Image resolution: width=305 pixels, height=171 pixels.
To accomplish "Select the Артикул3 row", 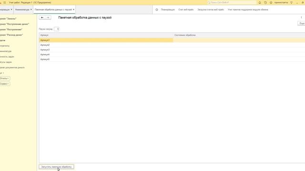I will pyautogui.click(x=172, y=49).
